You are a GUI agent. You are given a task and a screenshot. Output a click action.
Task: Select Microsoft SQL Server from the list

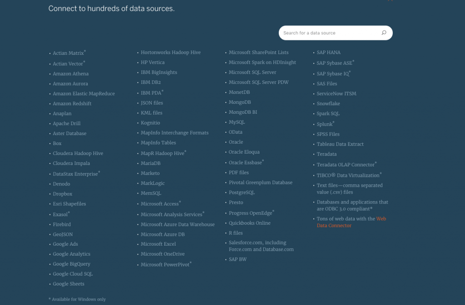tap(252, 72)
